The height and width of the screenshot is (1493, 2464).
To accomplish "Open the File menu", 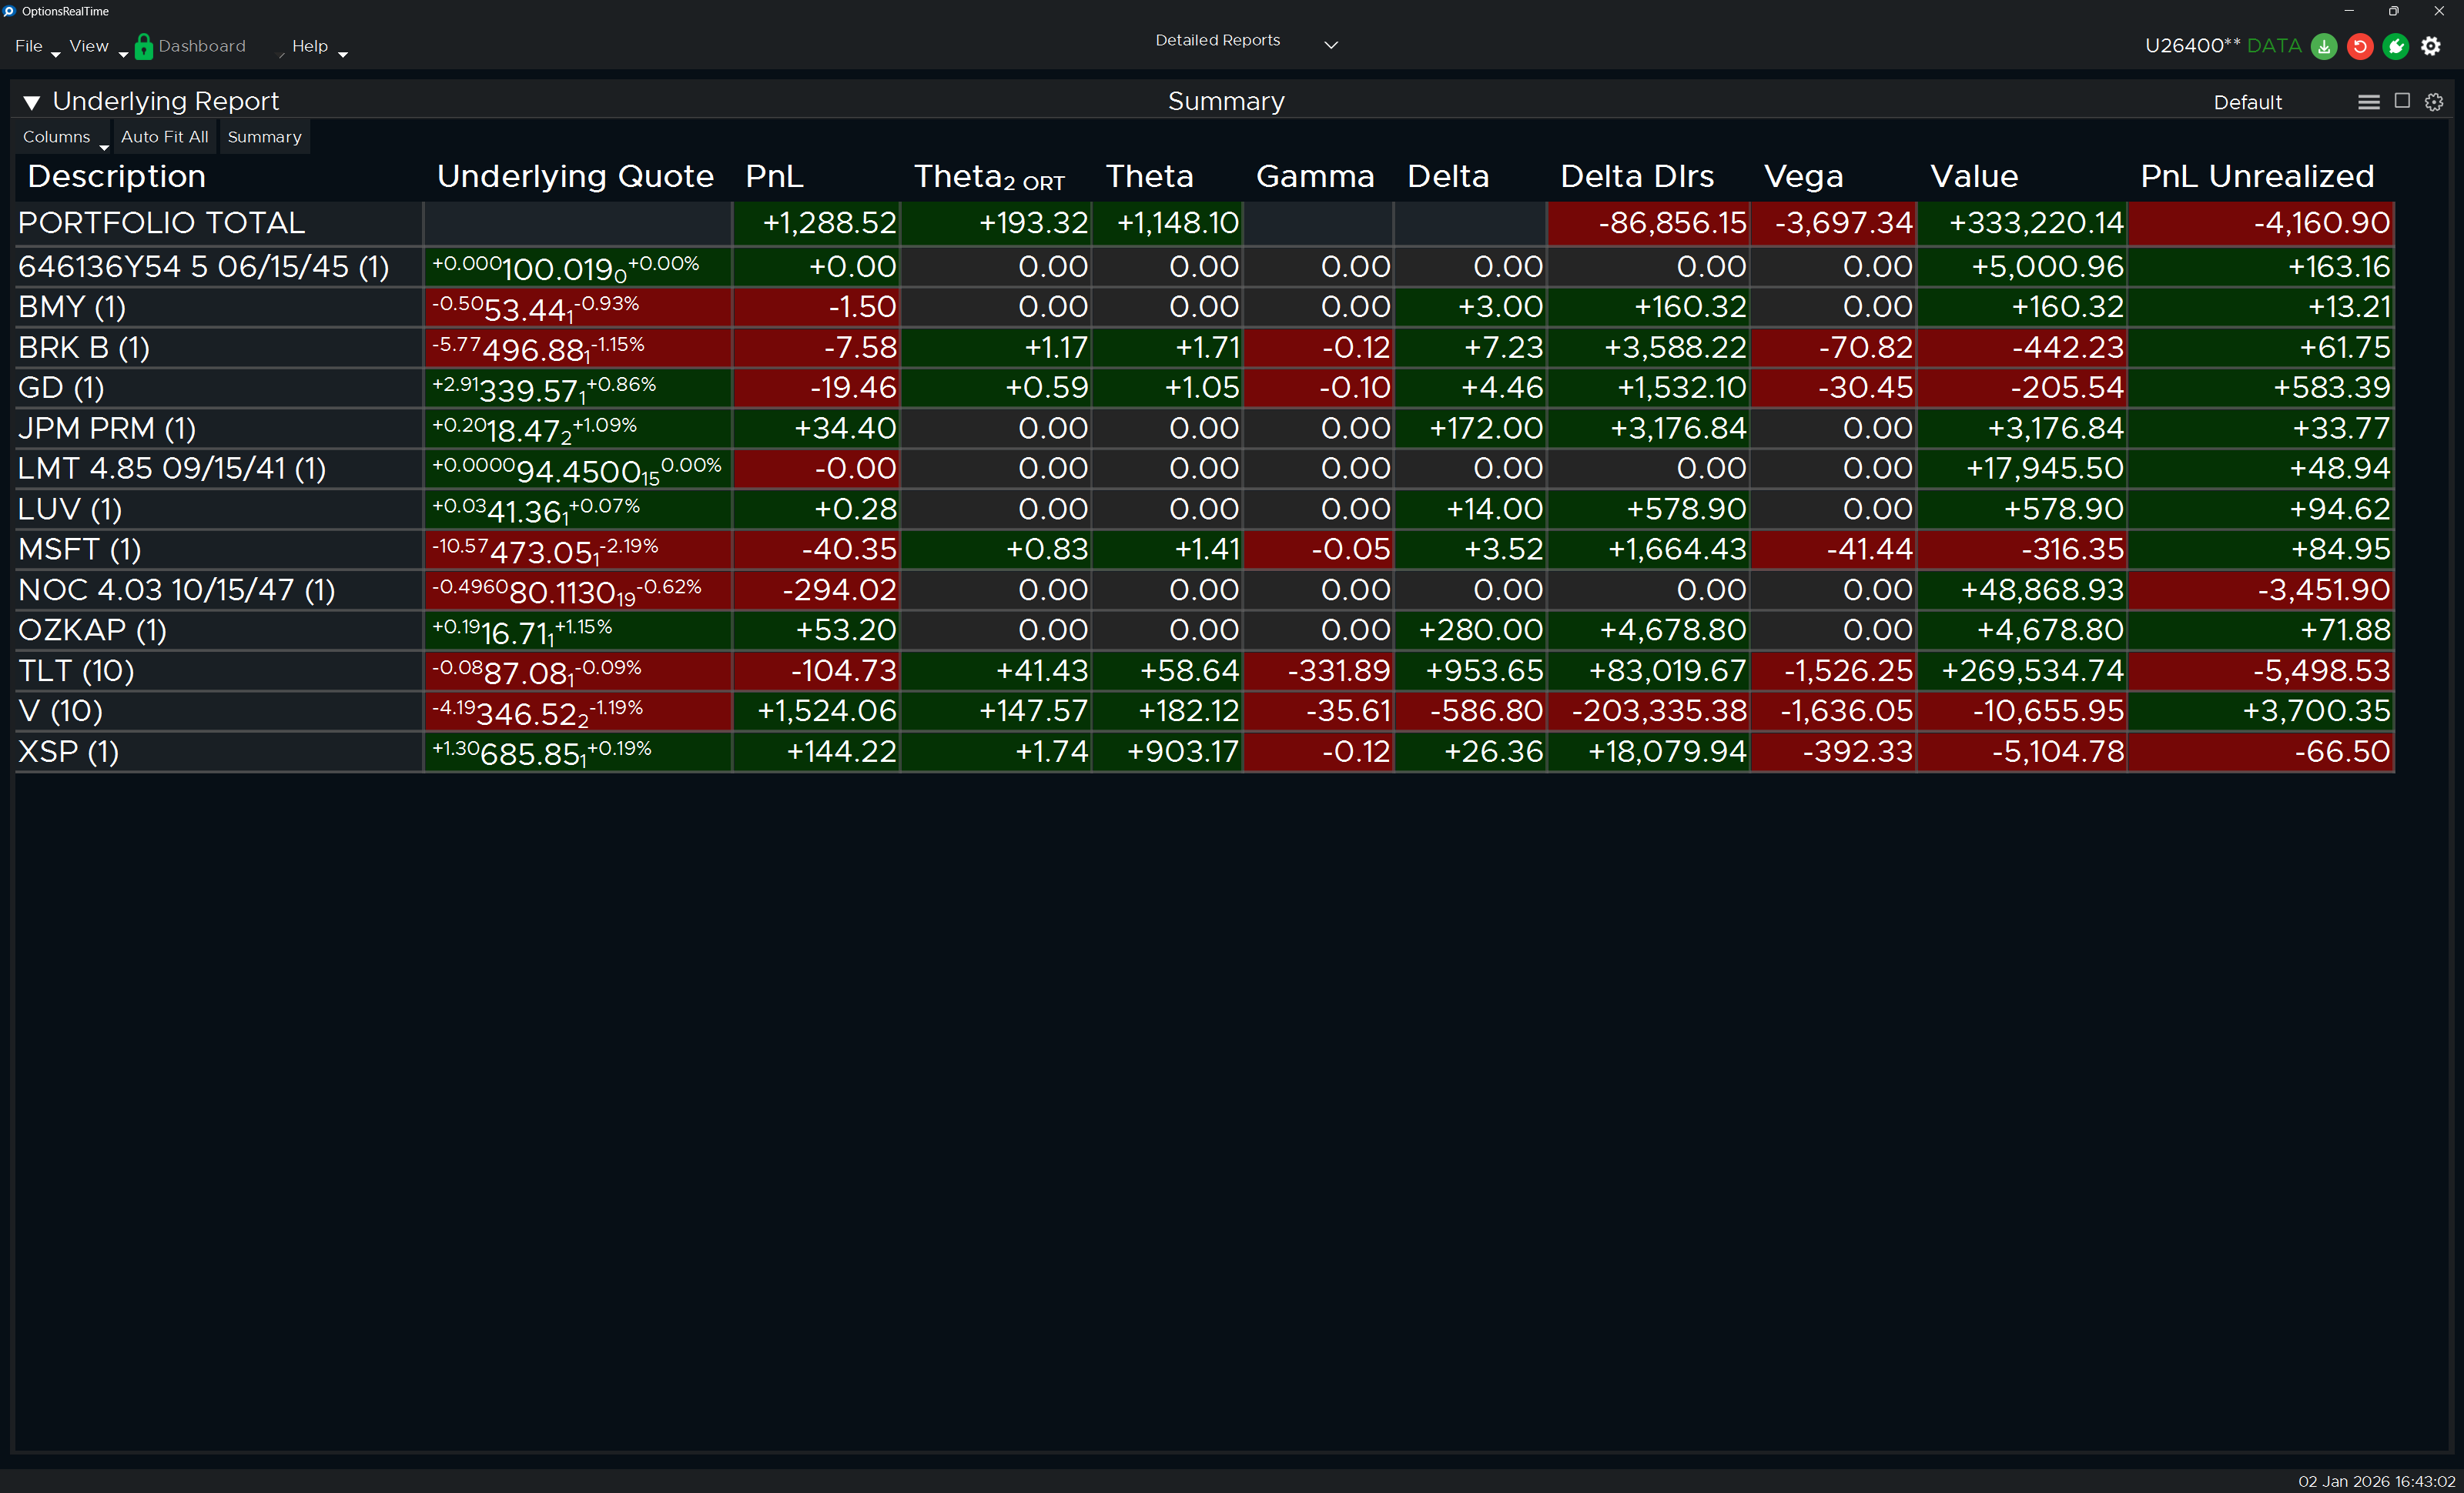I will click(x=29, y=46).
